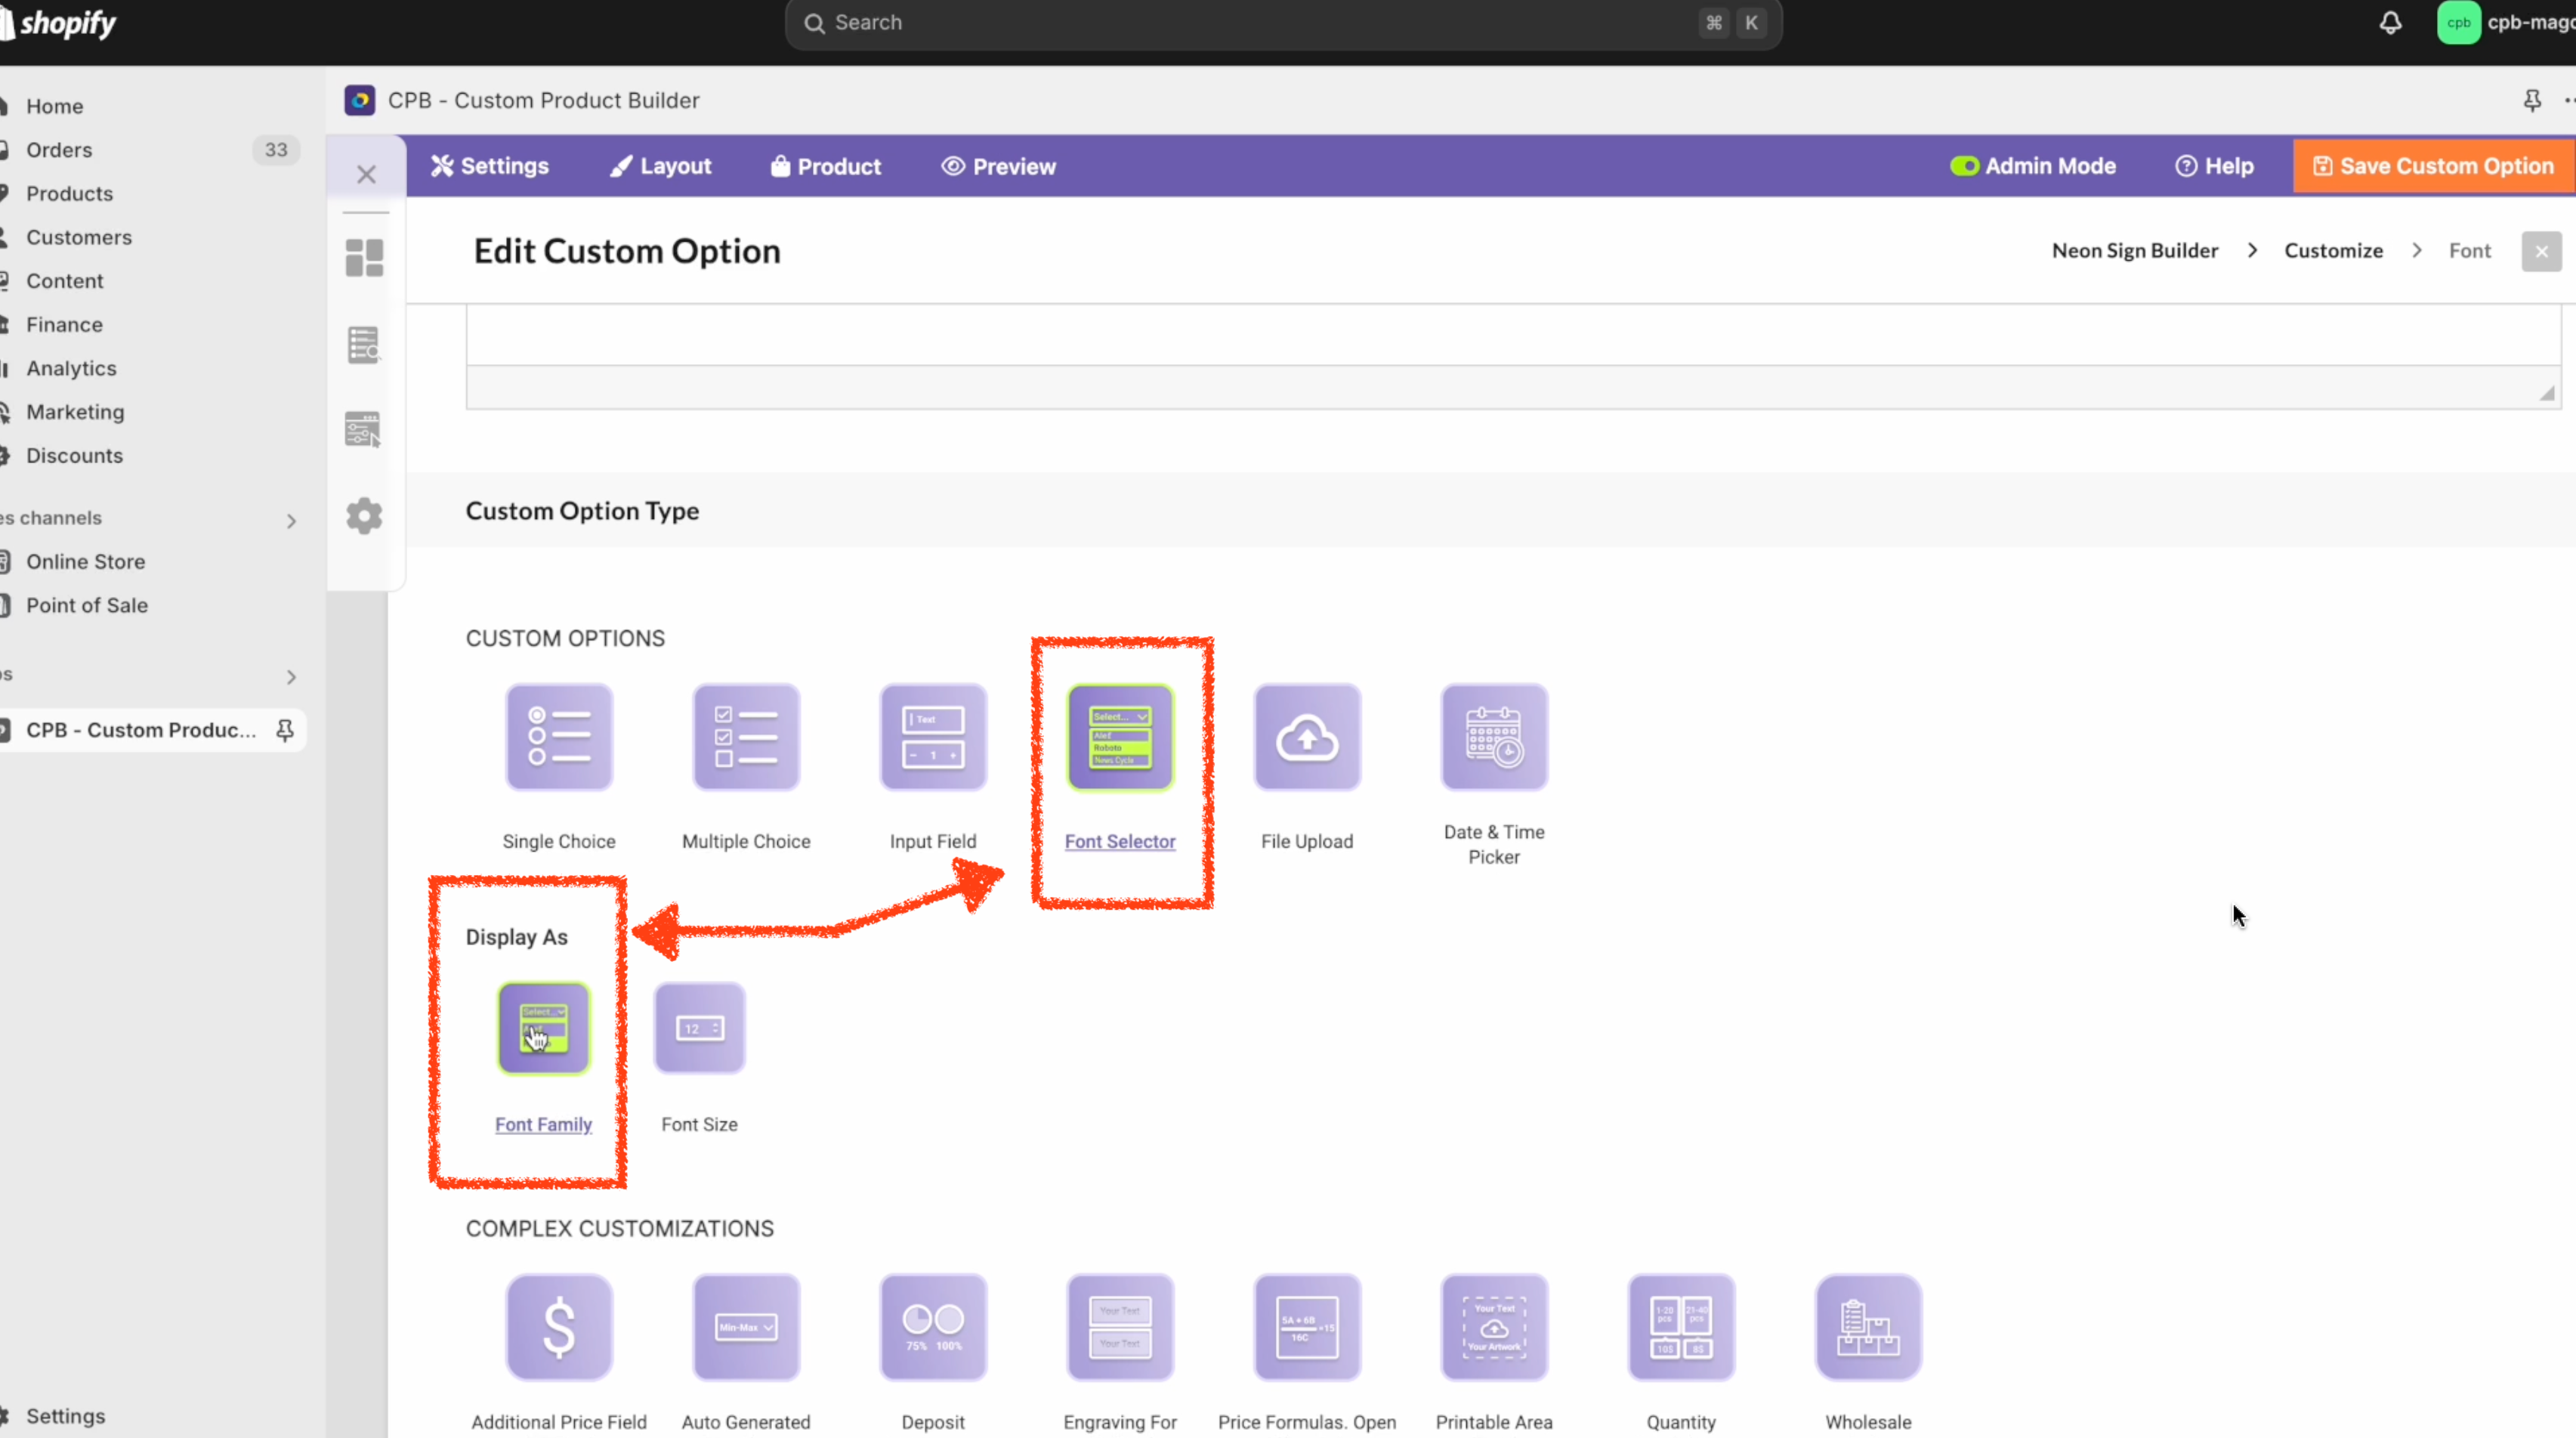The height and width of the screenshot is (1438, 2576).
Task: Click the Date & Time Picker label
Action: [1494, 844]
